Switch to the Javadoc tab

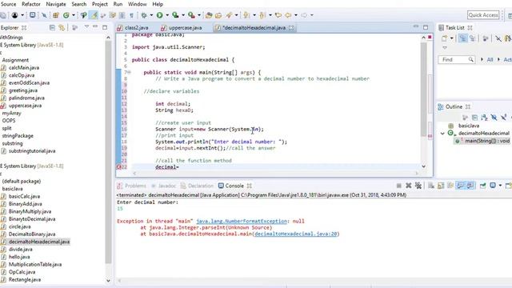163,186
